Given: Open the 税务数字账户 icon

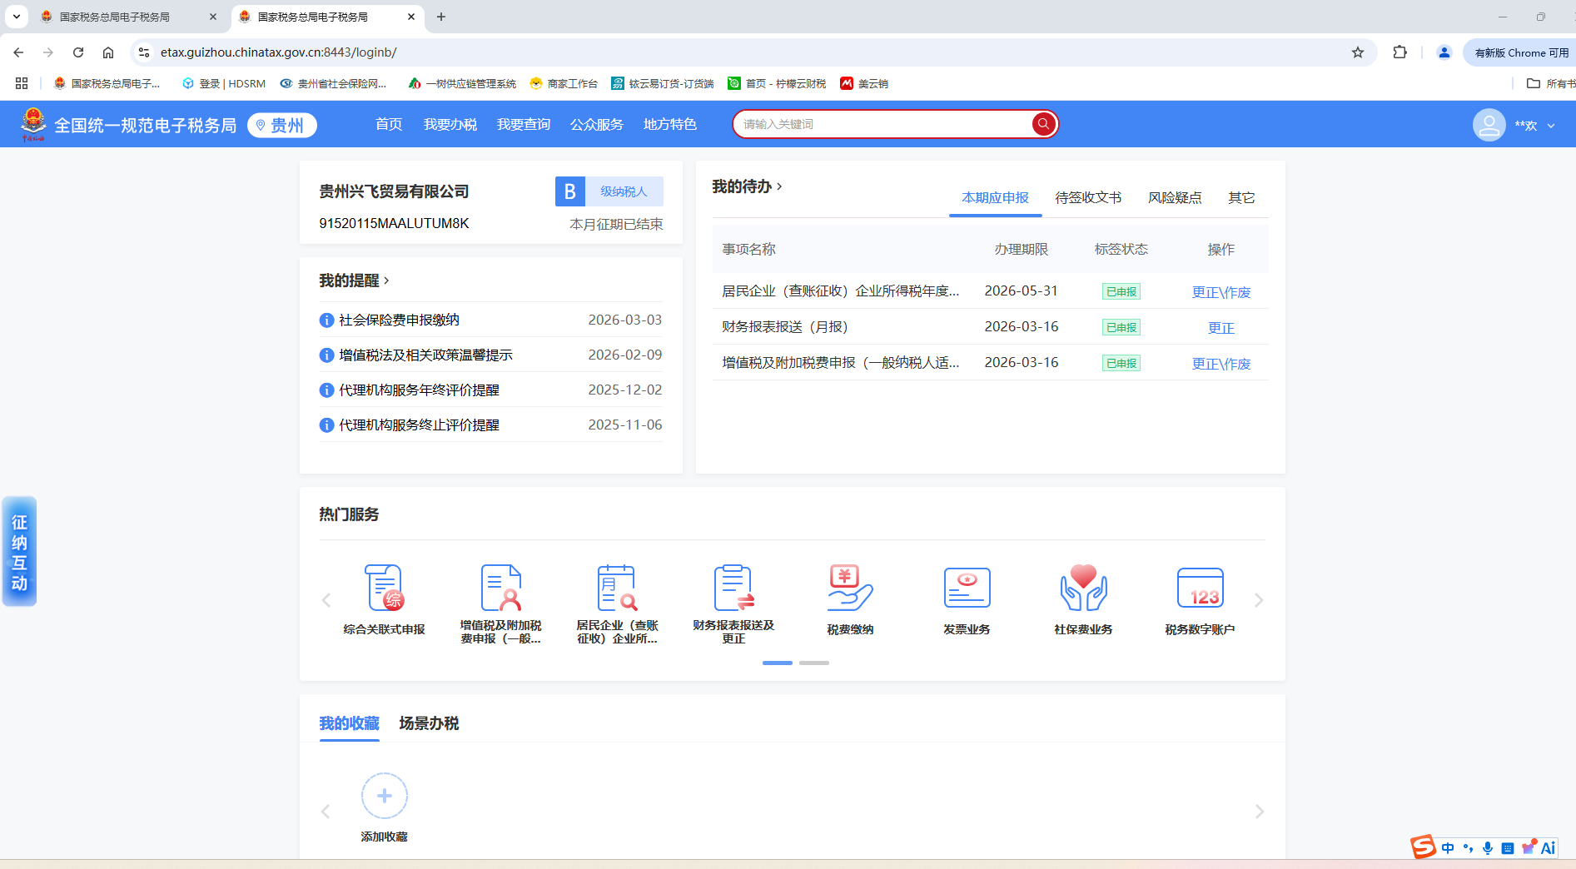Looking at the screenshot, I should [x=1200, y=589].
